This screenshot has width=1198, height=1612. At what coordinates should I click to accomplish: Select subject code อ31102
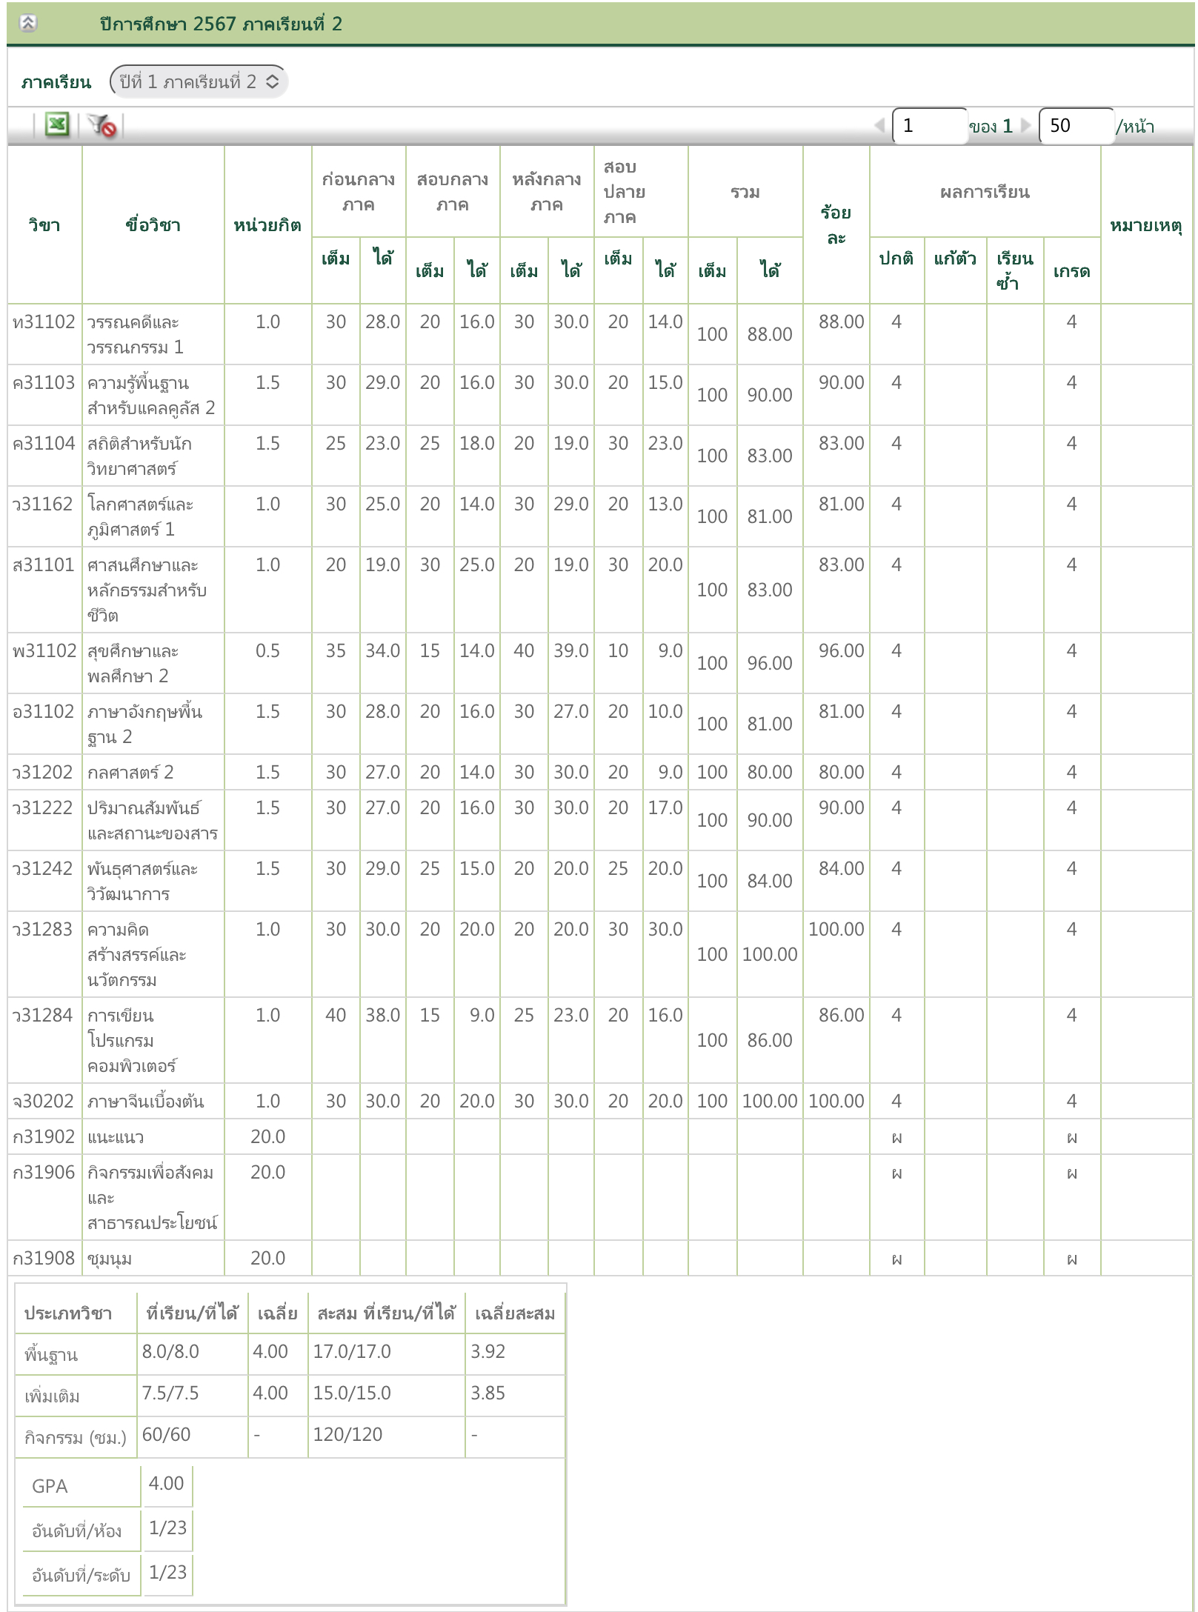point(43,712)
